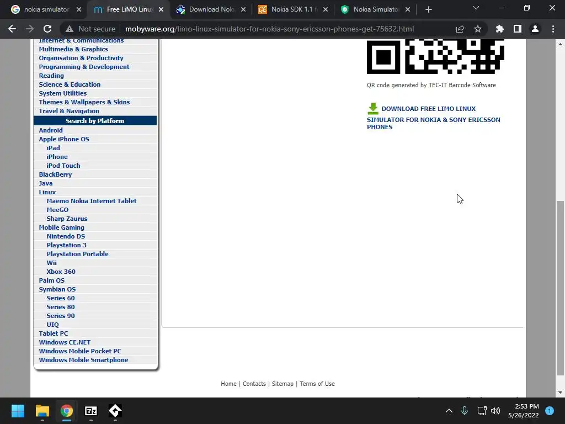Open the tab search chevron
The image size is (565, 424).
click(476, 8)
